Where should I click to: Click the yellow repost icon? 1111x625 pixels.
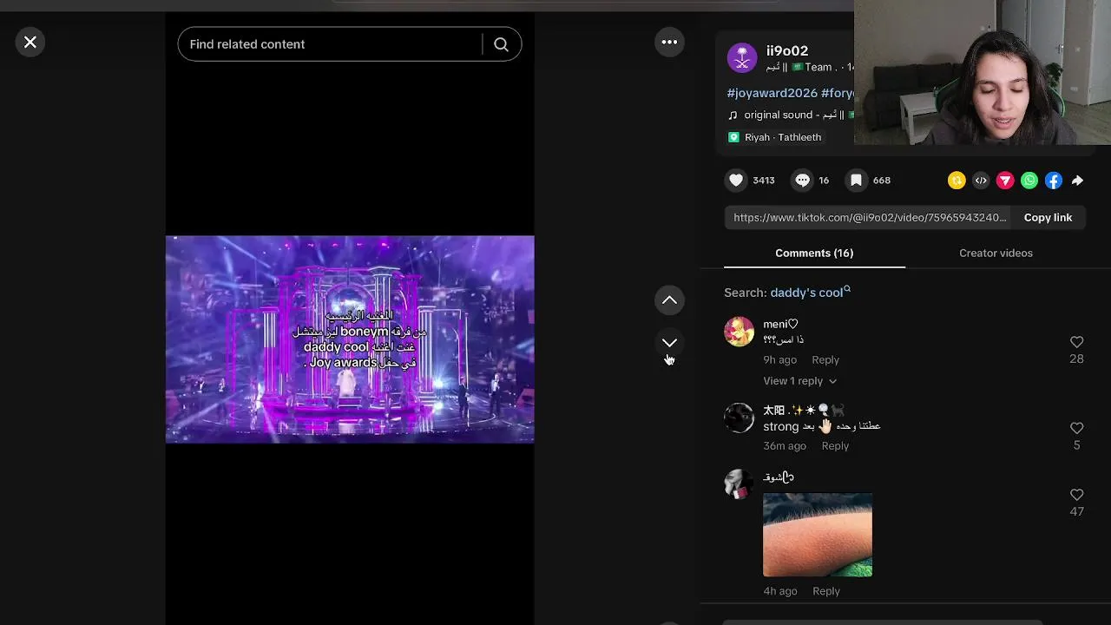point(957,181)
